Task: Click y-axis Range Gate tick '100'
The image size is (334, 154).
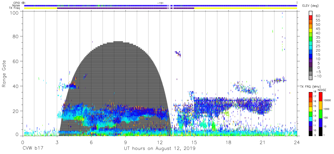Action: point(14,13)
